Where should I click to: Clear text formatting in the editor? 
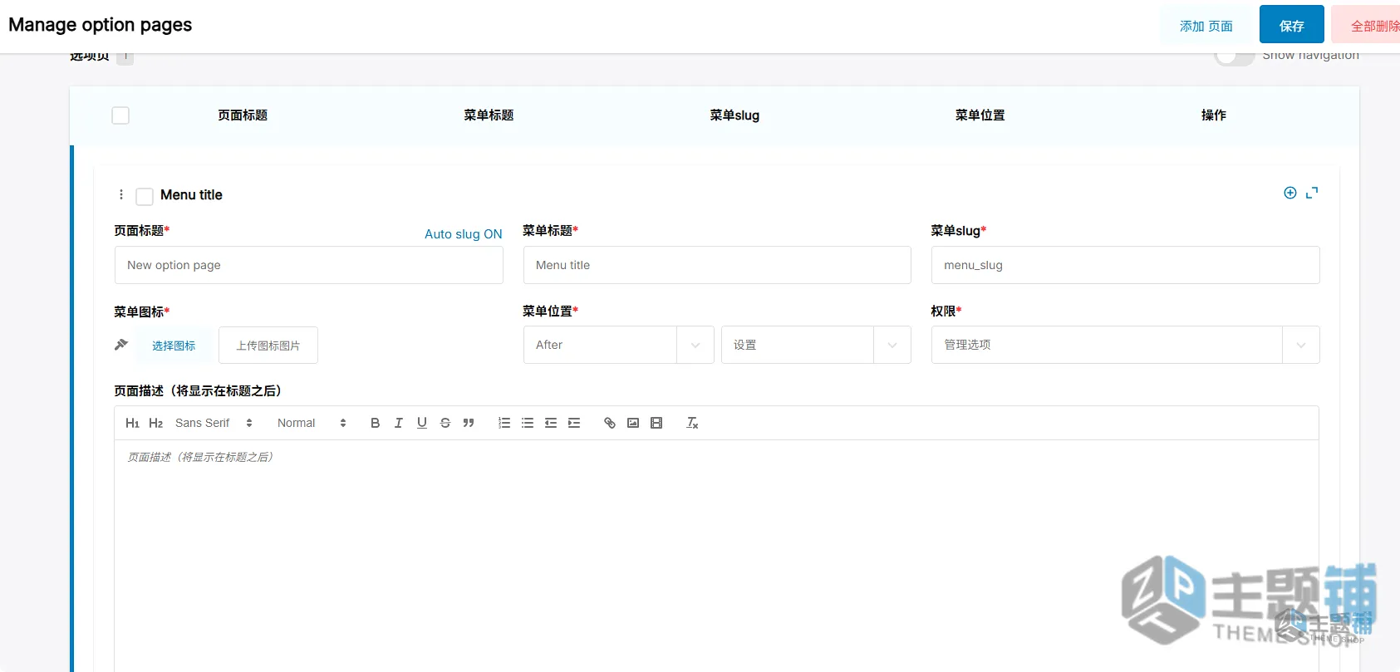[x=691, y=423]
